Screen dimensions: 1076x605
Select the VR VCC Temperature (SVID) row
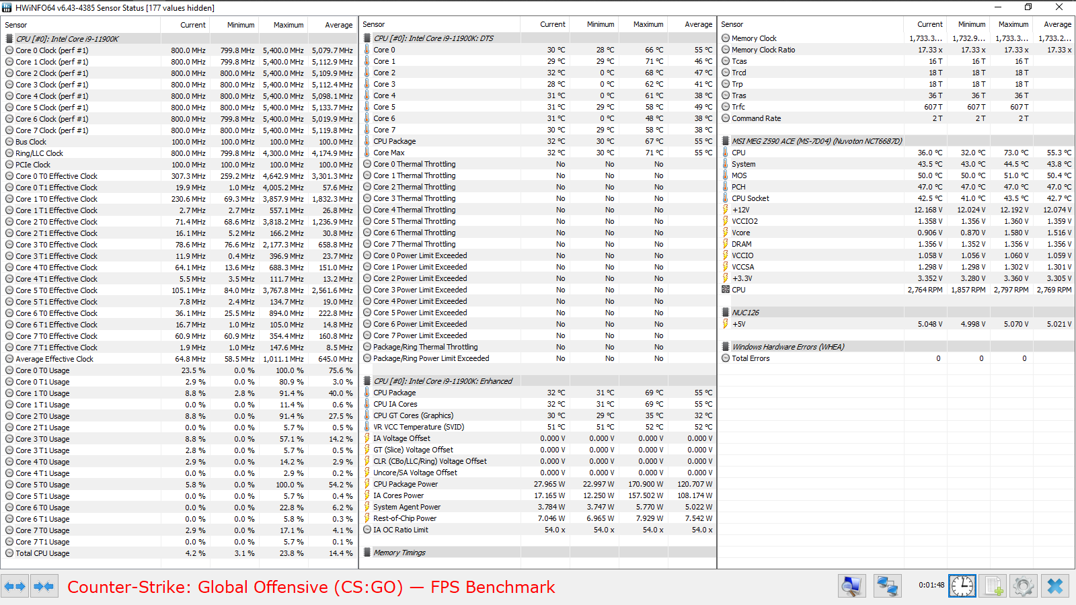point(538,427)
